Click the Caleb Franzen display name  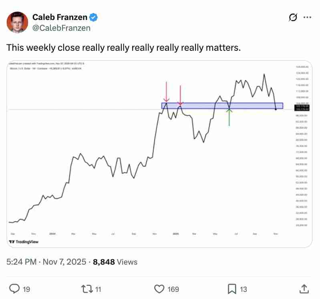[60, 18]
